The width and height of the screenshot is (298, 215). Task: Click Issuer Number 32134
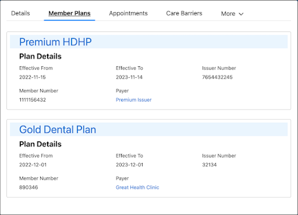(x=209, y=165)
